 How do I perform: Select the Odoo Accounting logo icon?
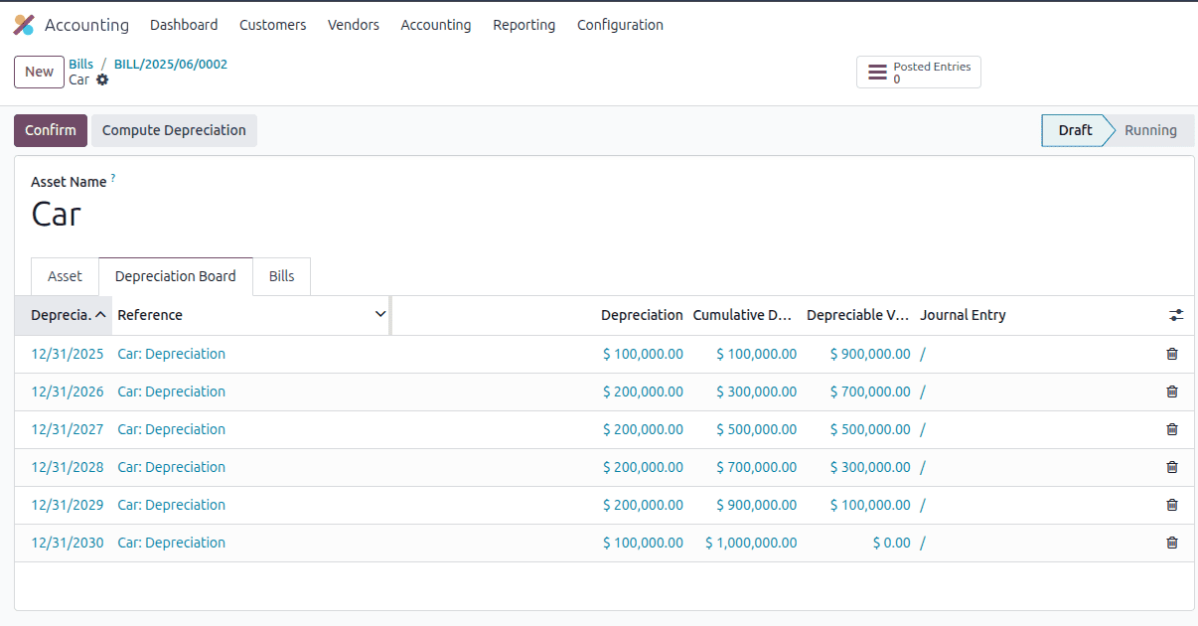pos(24,24)
